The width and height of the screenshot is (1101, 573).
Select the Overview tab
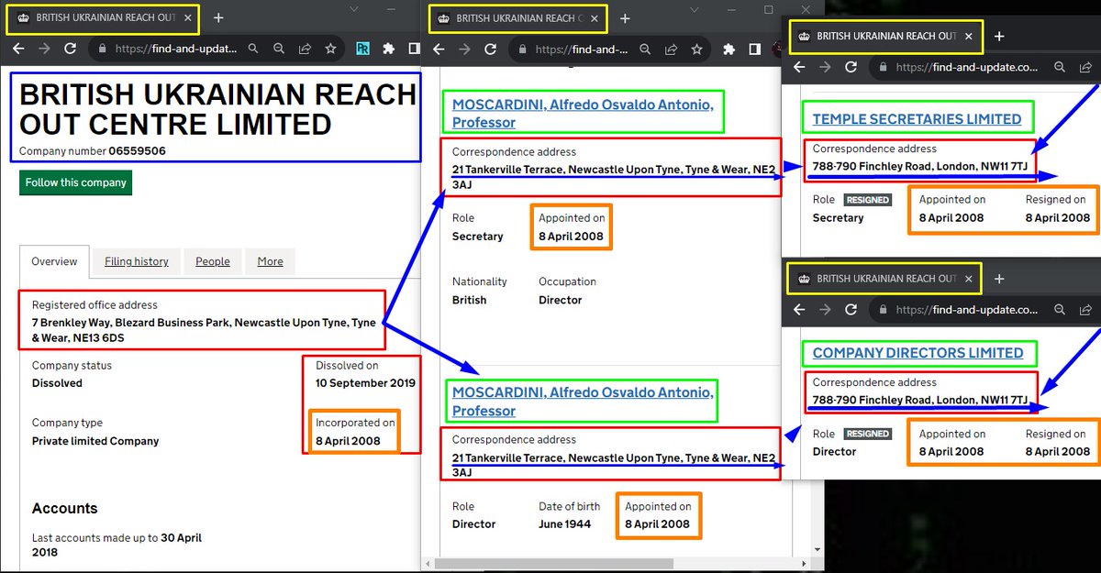tap(54, 261)
